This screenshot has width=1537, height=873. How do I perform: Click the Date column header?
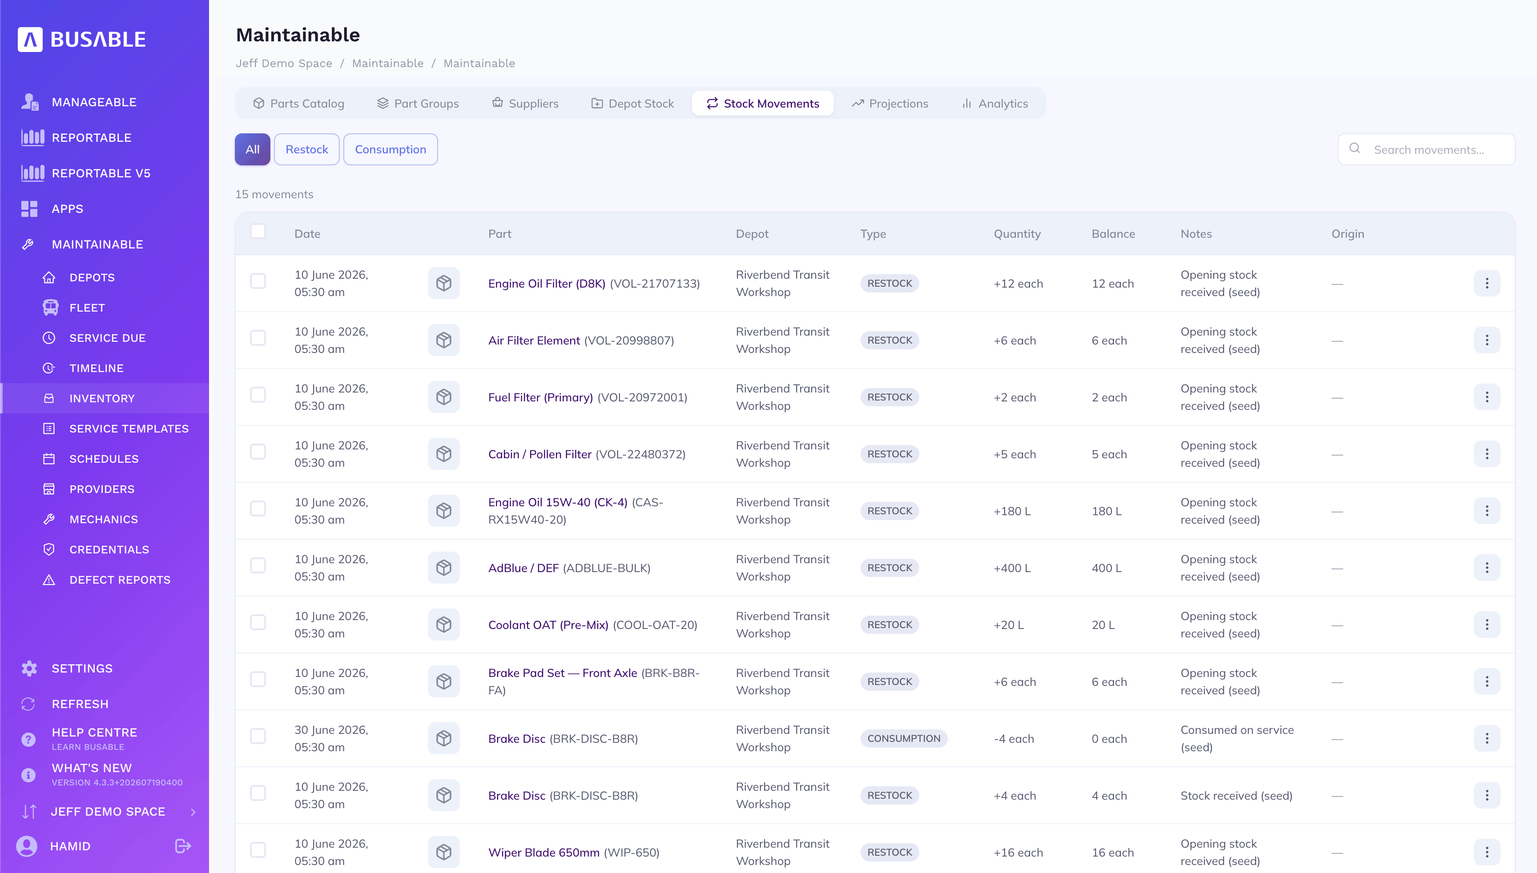(x=307, y=234)
